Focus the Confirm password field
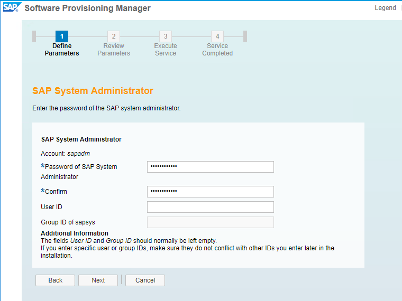Image resolution: width=402 pixels, height=301 pixels. [x=210, y=192]
